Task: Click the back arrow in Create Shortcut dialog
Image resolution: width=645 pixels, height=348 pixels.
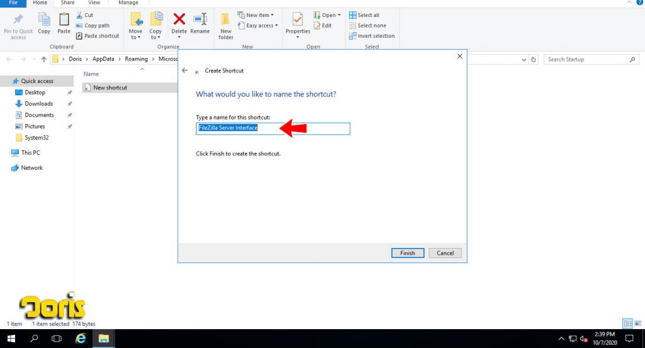Action: (x=185, y=70)
